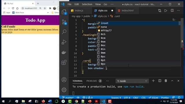The image size is (185, 104).
Task: Open the notifications bell in status bar
Action: click(x=179, y=98)
